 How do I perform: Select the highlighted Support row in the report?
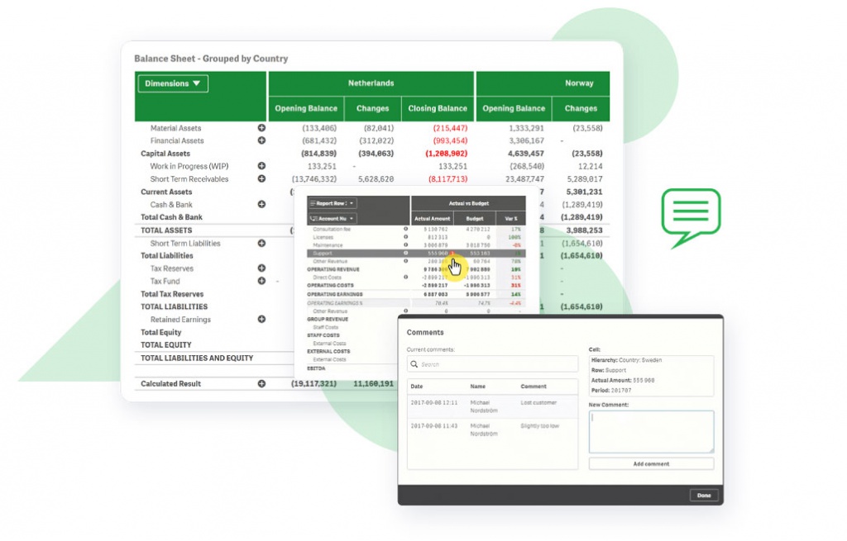357,254
